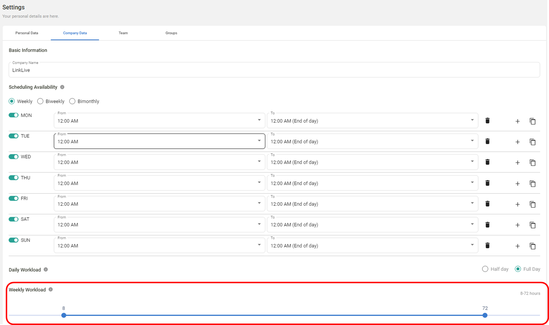The width and height of the screenshot is (549, 325).
Task: Open the Team tab
Action: click(123, 33)
